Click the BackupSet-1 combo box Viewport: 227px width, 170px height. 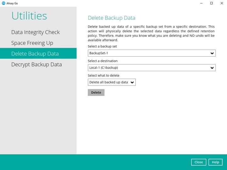click(x=152, y=53)
